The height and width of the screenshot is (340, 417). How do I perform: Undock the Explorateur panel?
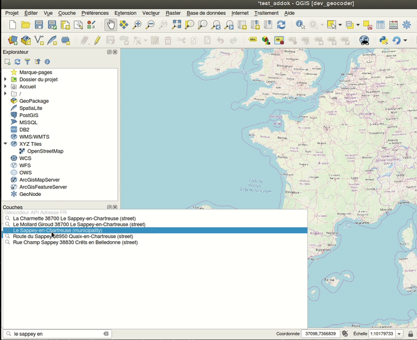point(109,52)
